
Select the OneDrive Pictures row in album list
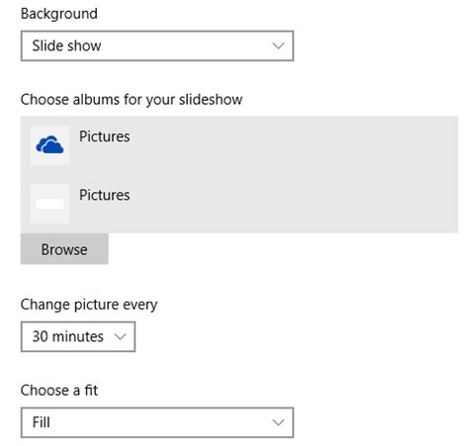tap(239, 145)
